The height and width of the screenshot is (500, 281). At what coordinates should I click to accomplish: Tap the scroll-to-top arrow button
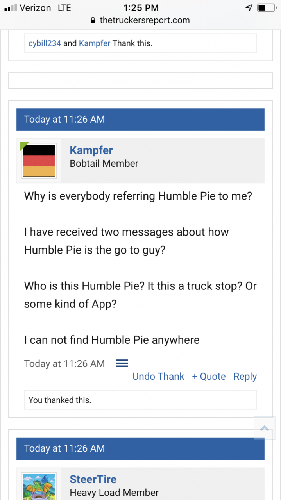[x=265, y=428]
